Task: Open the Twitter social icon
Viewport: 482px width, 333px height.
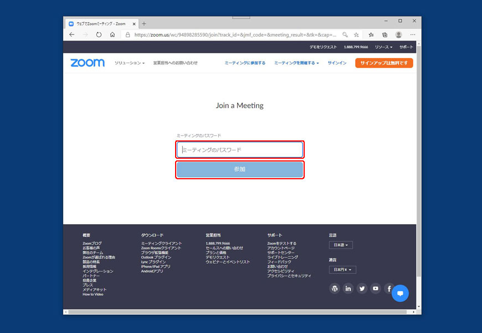Action: 362,289
